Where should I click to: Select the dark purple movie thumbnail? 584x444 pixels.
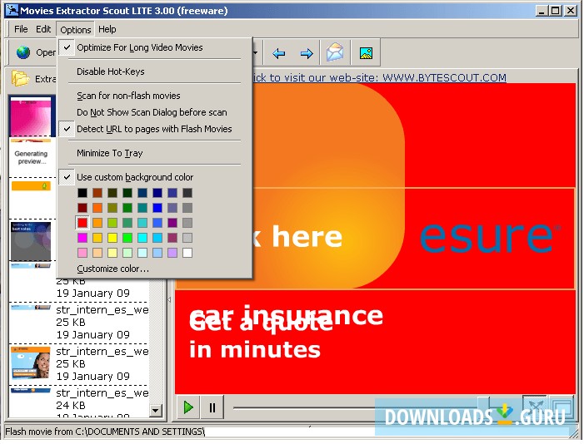coord(31,242)
